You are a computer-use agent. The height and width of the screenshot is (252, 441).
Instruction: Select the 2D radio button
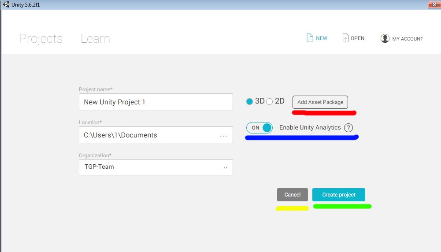click(269, 101)
